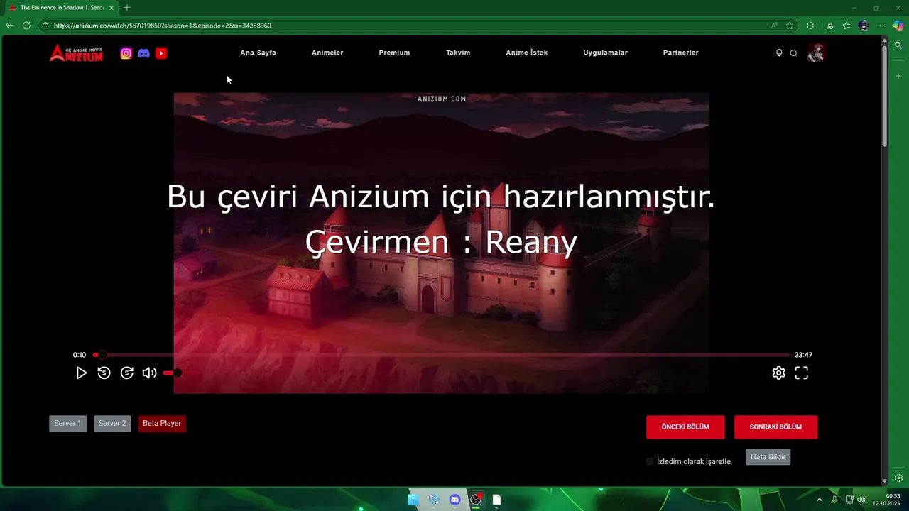Open the Premium page
The height and width of the screenshot is (511, 909).
pyautogui.click(x=394, y=53)
